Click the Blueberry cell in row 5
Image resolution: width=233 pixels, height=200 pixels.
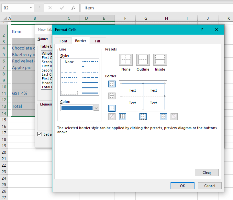[23, 55]
